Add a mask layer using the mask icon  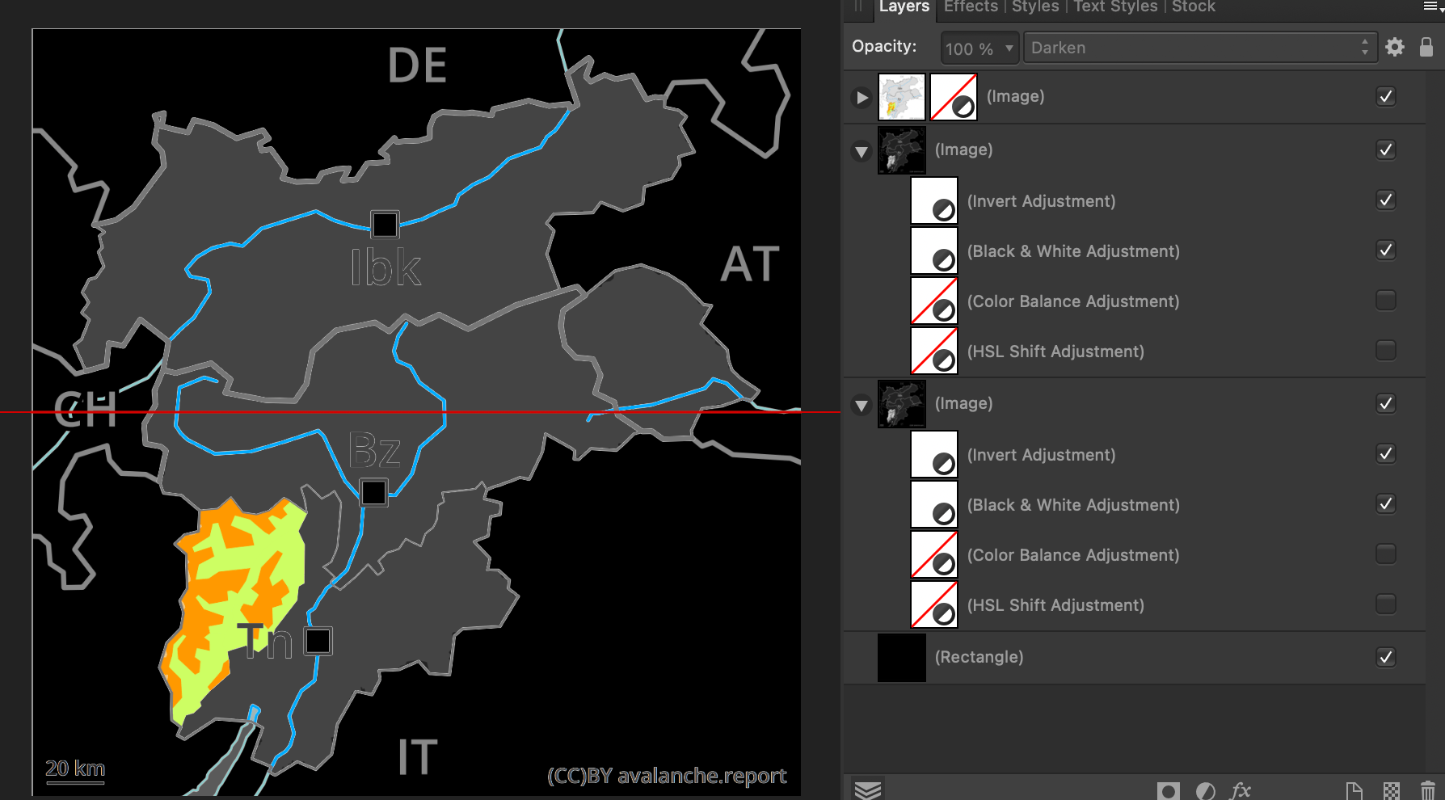pos(1168,790)
